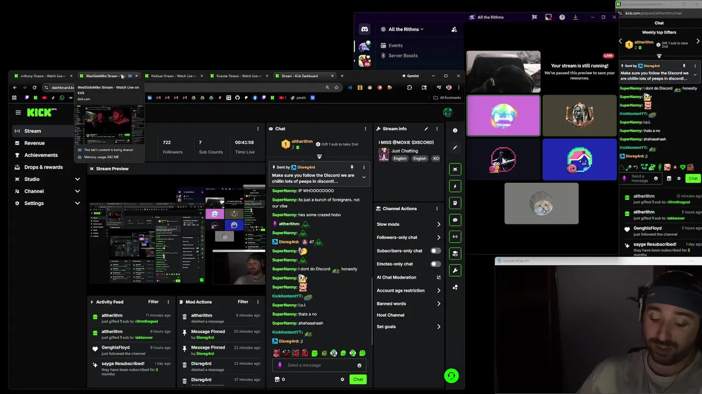Click the gift shop icon below dashboard chat

(x=277, y=379)
